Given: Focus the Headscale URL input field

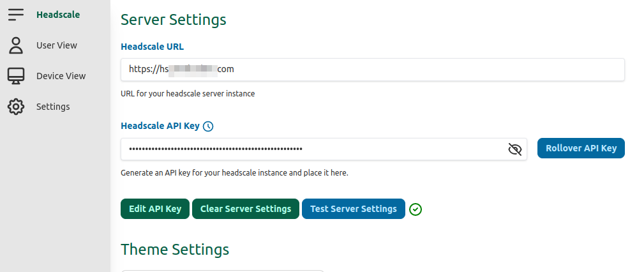Looking at the screenshot, I should click(x=373, y=70).
